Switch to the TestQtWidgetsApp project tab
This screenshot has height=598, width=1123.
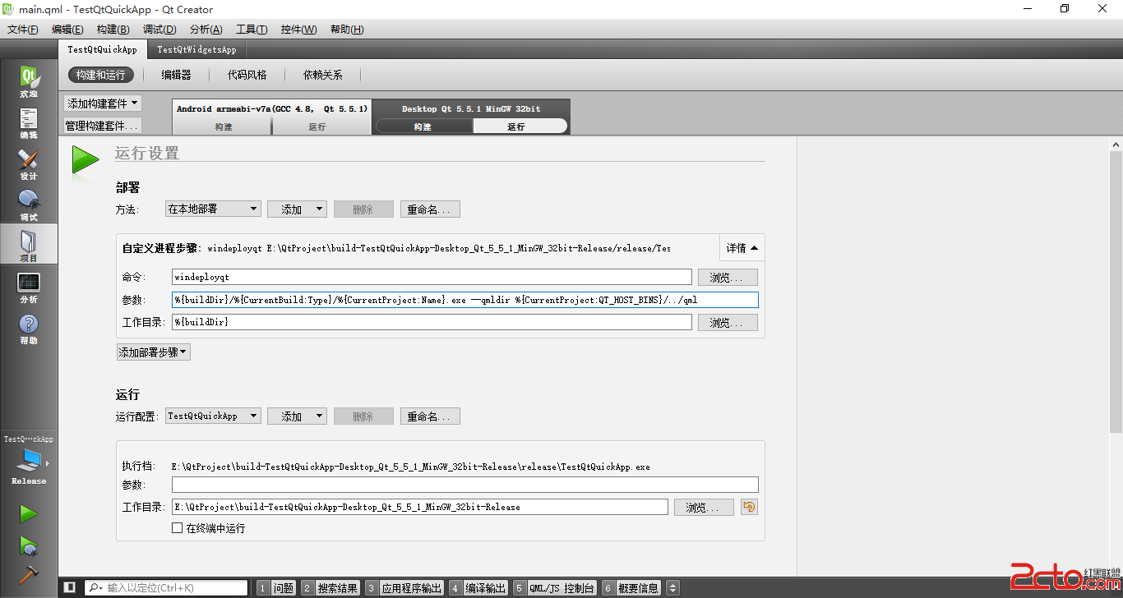[x=196, y=49]
